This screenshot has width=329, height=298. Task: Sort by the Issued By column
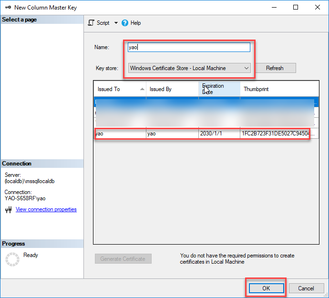(172, 89)
